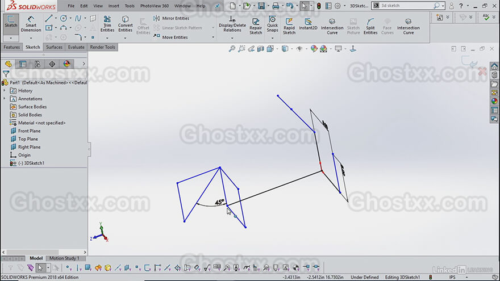Click Mirror Entities command
This screenshot has height=281, width=500.
click(171, 19)
